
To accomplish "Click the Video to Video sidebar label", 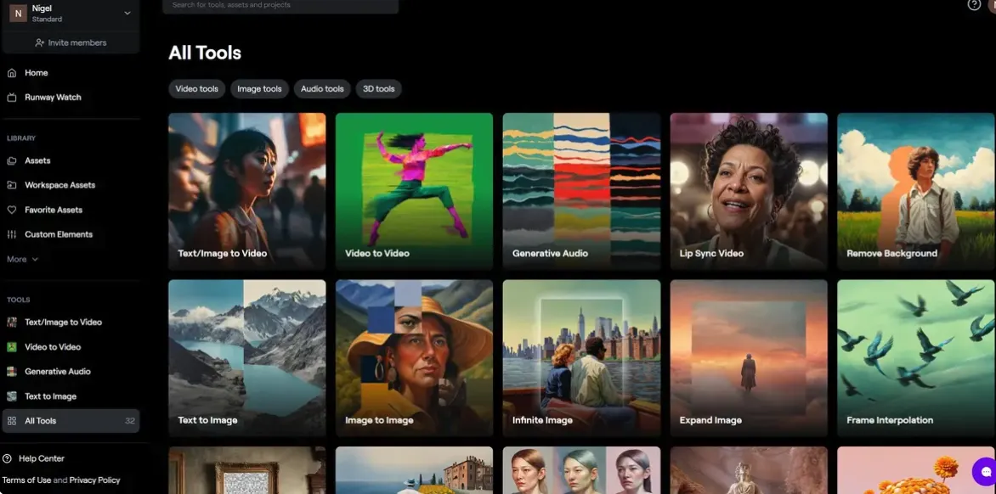I will pos(53,347).
